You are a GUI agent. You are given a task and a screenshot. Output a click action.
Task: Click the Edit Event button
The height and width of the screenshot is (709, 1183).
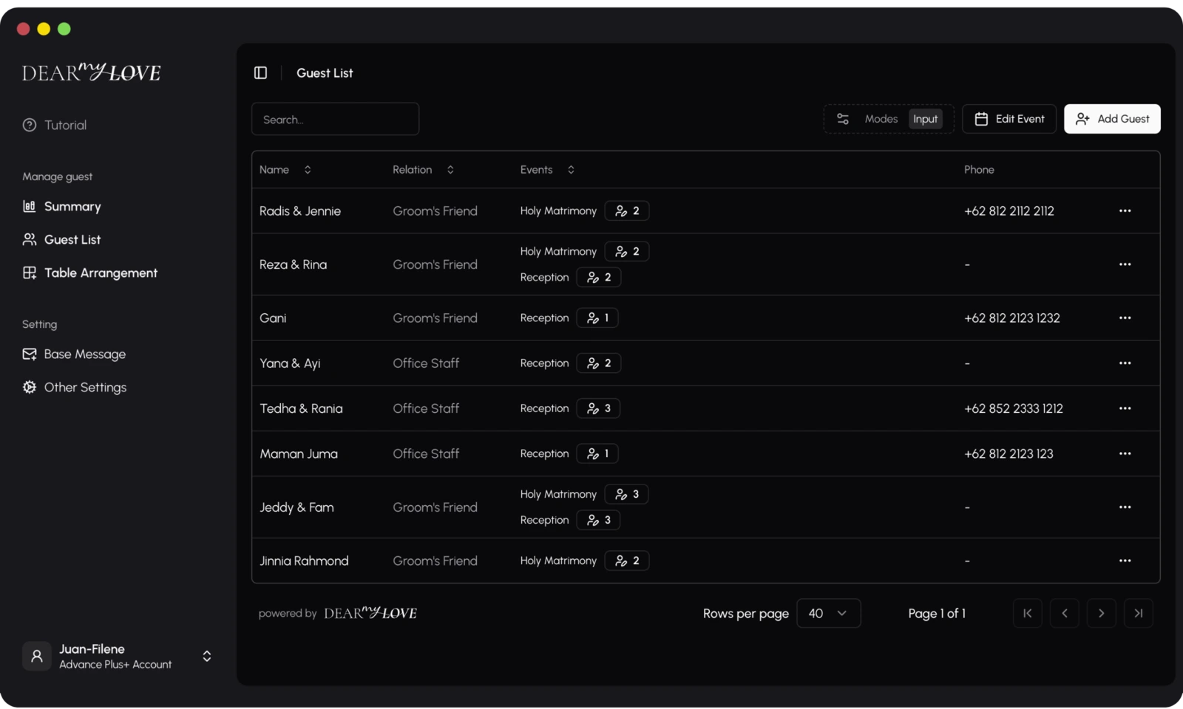[x=1009, y=118]
